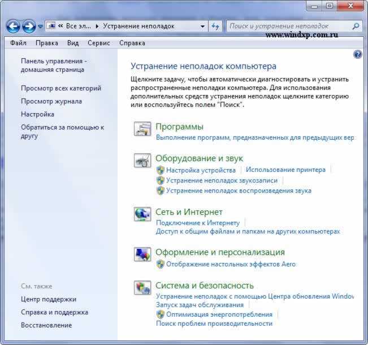Image resolution: width=368 pixels, height=345 pixels.
Task: Launch Настройка устройства troubleshooter
Action: tap(201, 170)
